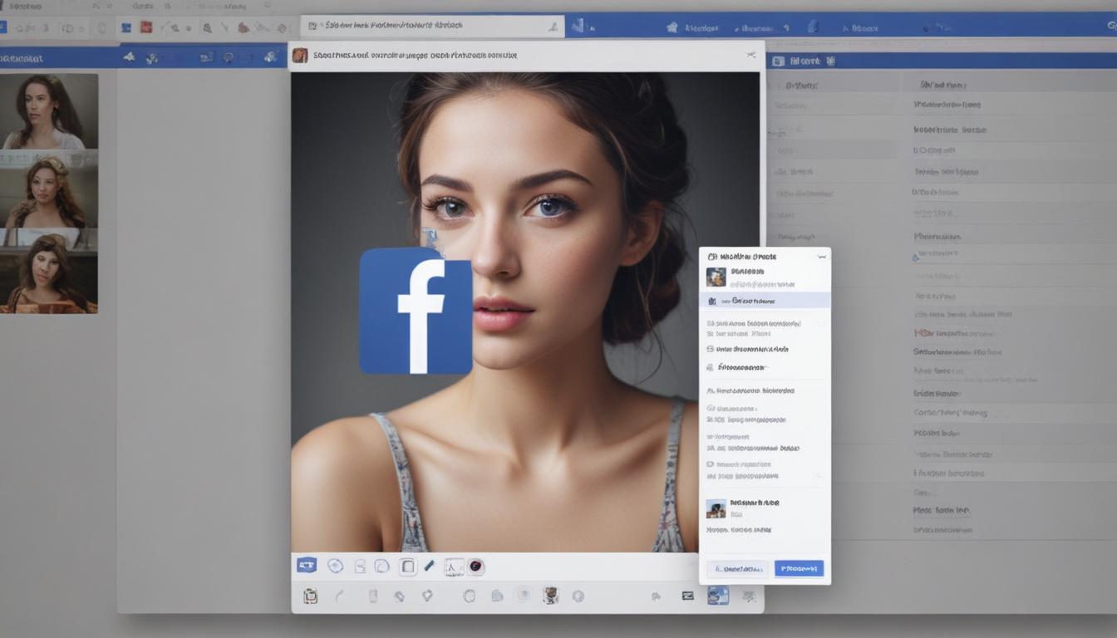Image resolution: width=1117 pixels, height=638 pixels.
Task: Click the blue confirm button in popup panel
Action: click(799, 568)
